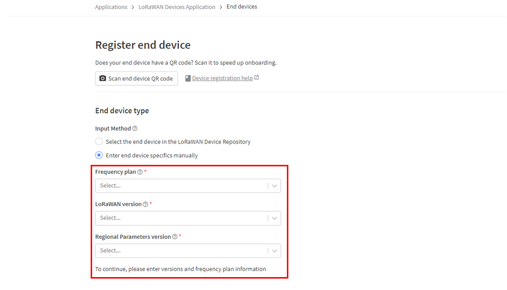Image resolution: width=507 pixels, height=290 pixels.
Task: Click the external link icon after registration help
Action: [256, 77]
